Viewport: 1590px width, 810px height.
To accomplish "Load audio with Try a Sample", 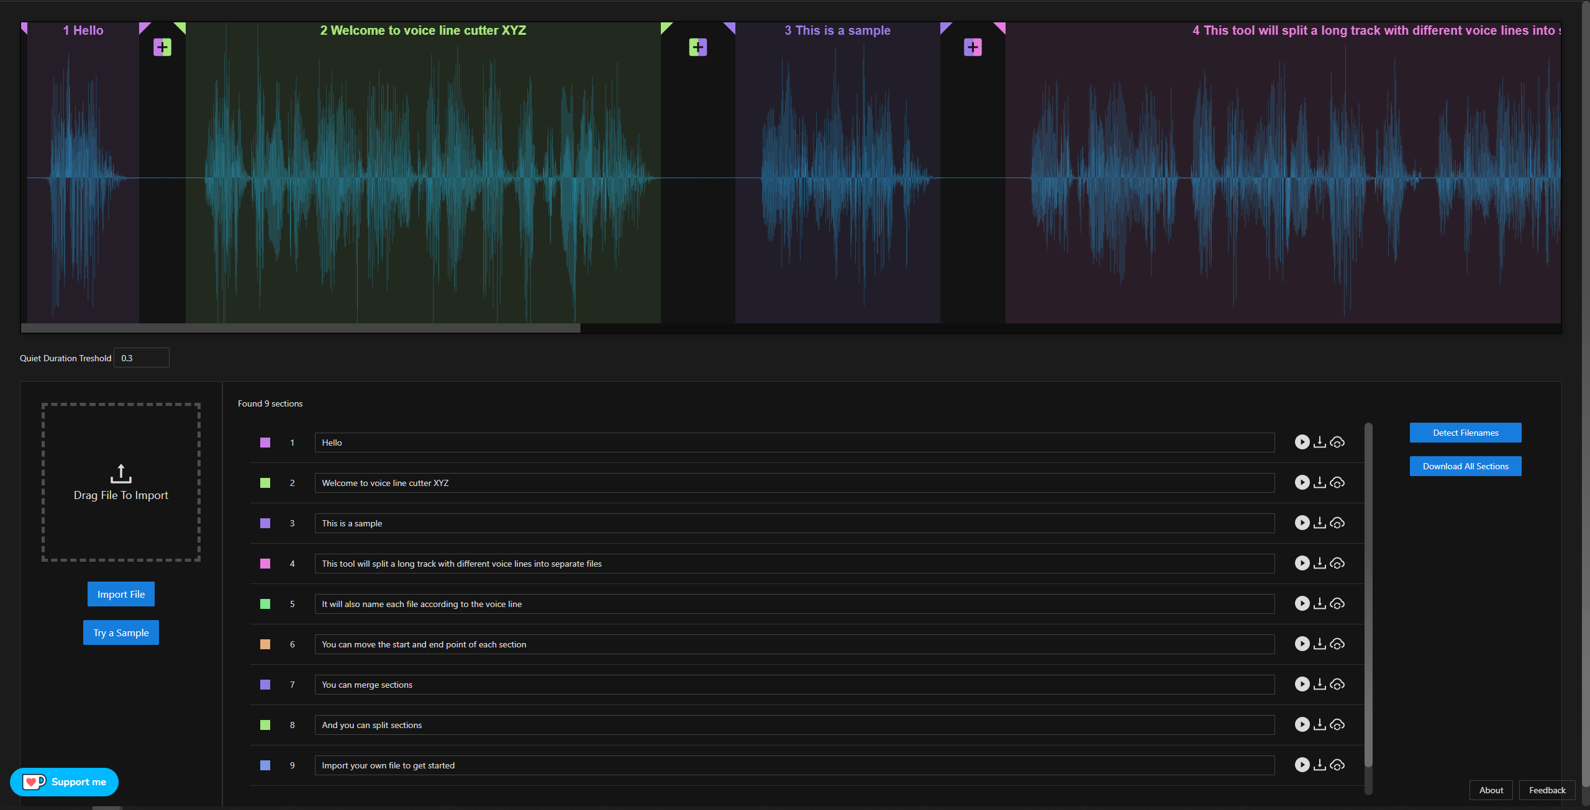I will click(x=121, y=632).
